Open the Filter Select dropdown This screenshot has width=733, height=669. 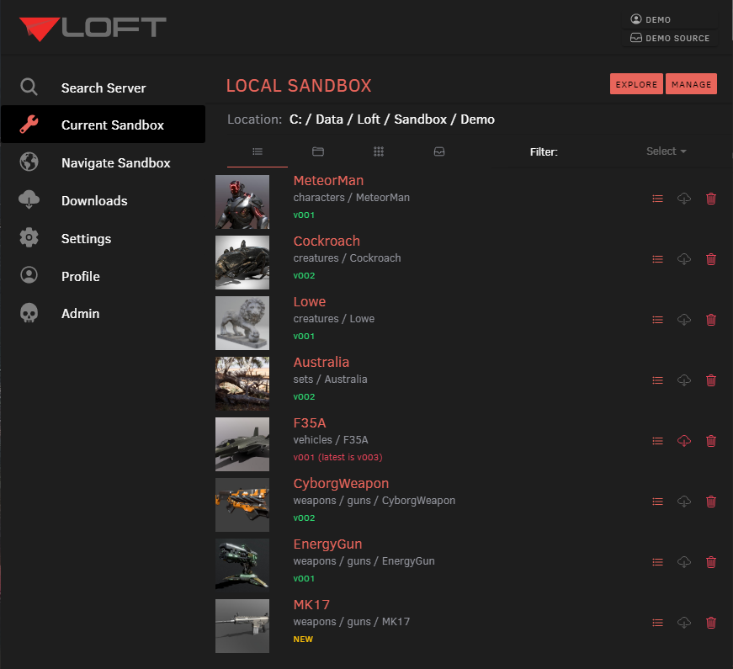tap(666, 151)
